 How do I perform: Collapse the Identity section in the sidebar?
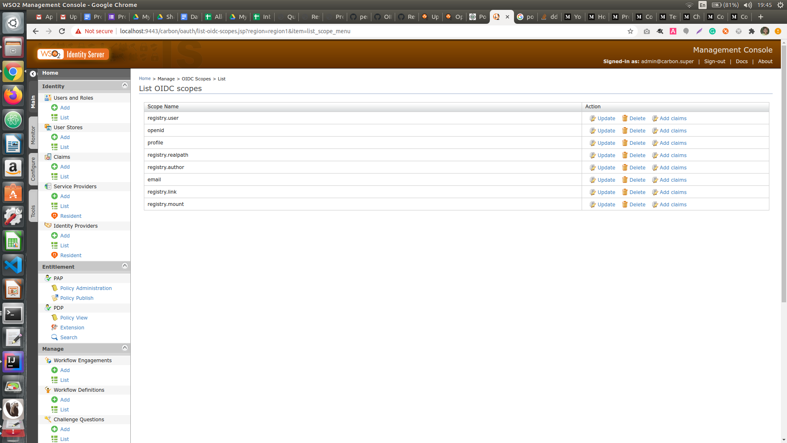[x=125, y=85]
